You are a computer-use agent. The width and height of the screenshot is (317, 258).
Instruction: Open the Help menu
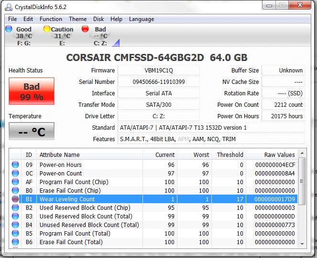[x=116, y=19]
